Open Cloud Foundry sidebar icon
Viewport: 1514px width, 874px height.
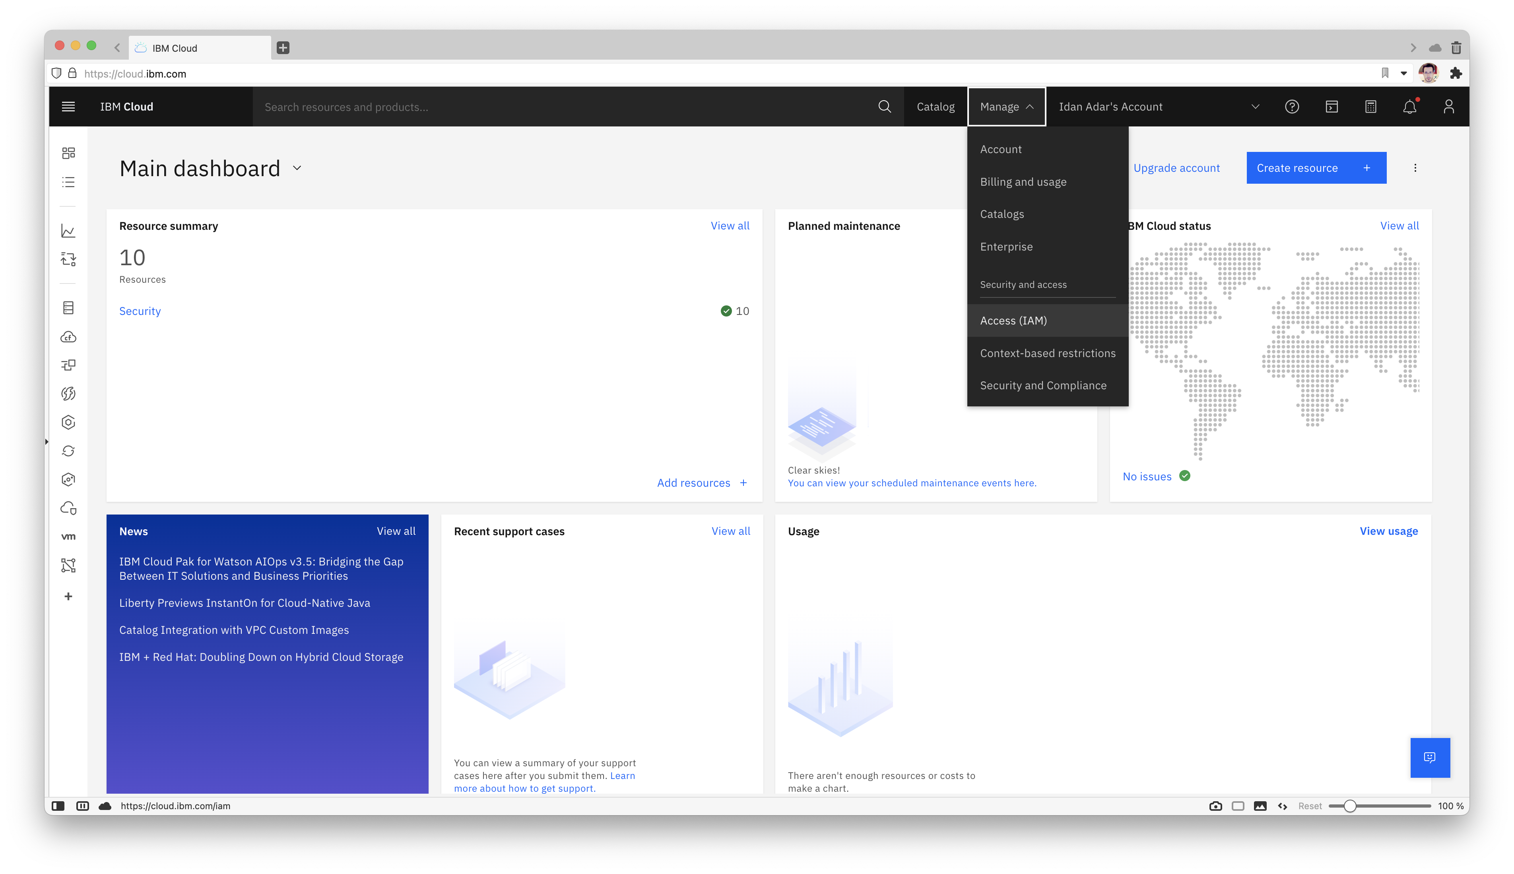click(68, 337)
